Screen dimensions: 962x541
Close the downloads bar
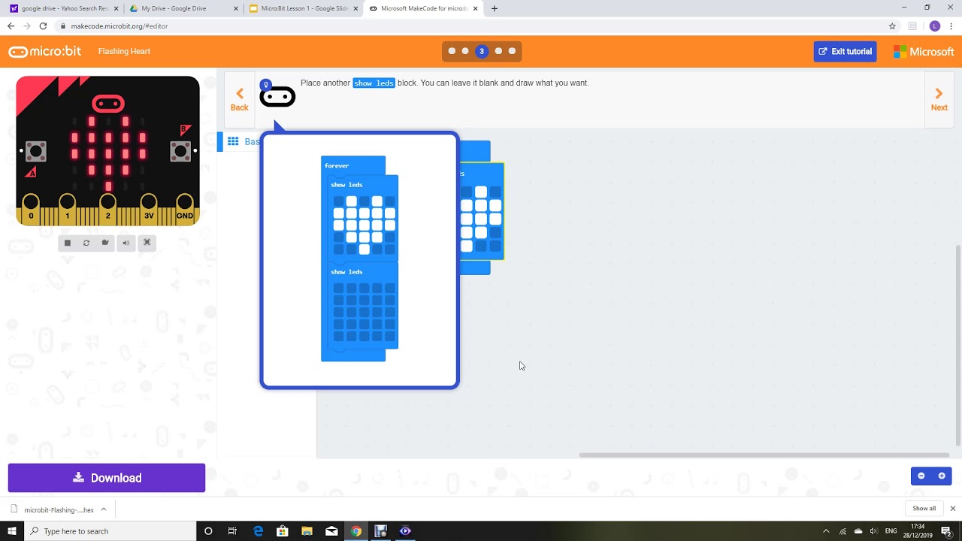[x=953, y=509]
